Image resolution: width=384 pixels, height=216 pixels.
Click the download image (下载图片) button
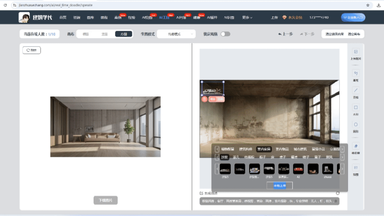[106, 200]
